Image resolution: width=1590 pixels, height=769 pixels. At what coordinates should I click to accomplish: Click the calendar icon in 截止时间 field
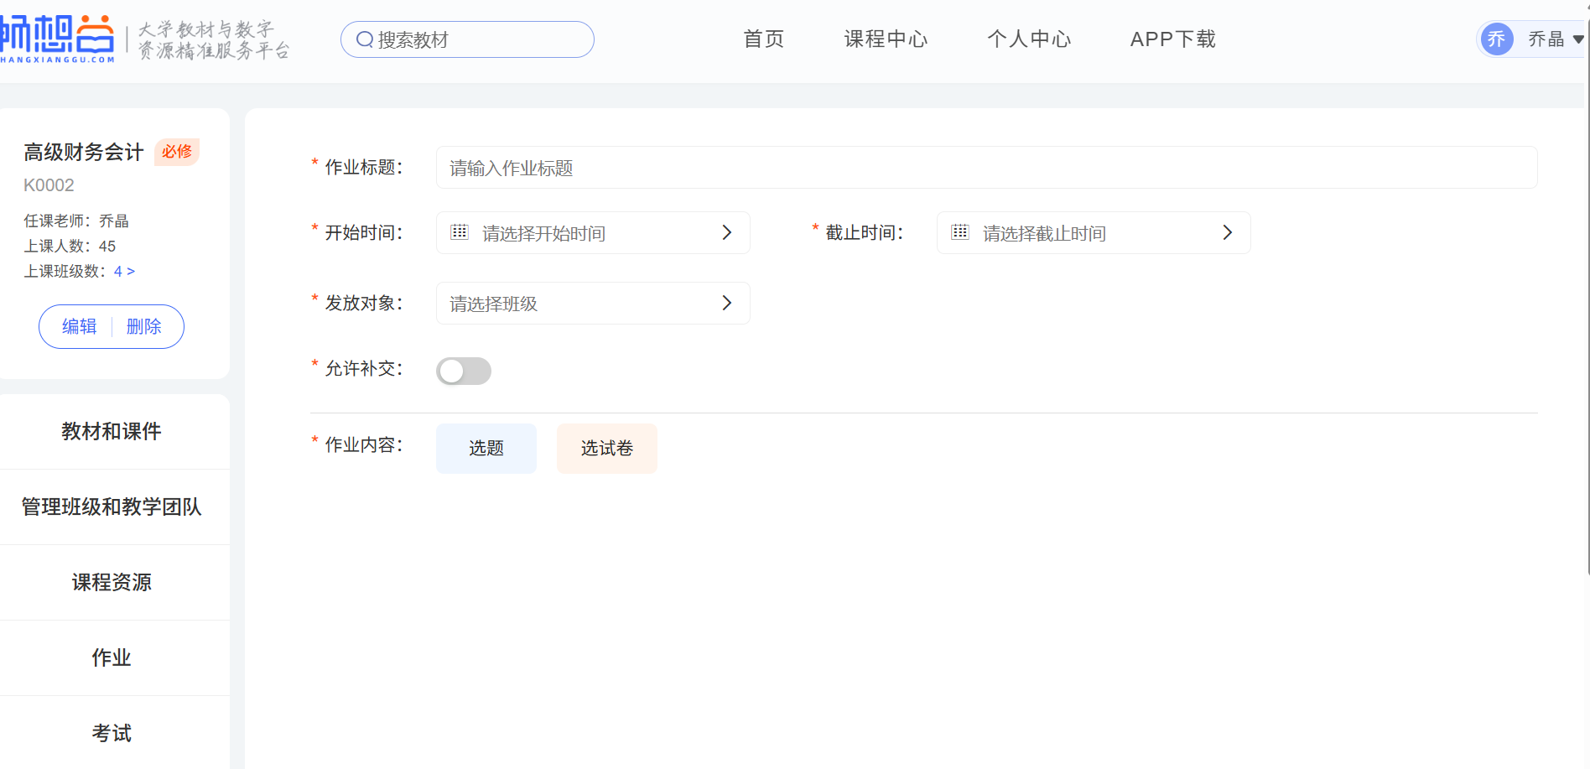point(960,232)
